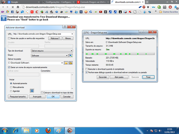Open the Outros favoritos folder

pyautogui.click(x=169, y=12)
